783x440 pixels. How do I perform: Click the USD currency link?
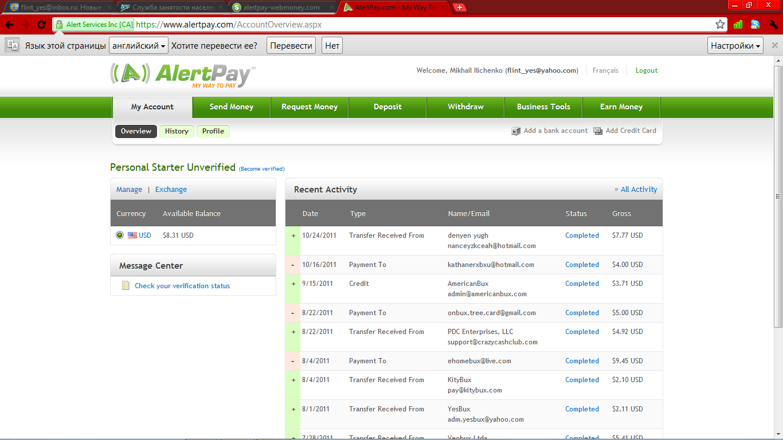point(145,235)
